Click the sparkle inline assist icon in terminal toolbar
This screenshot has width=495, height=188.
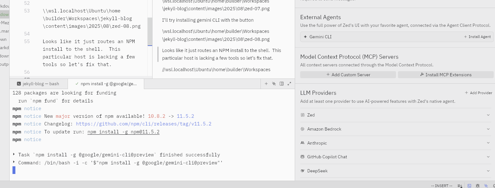coord(274,84)
